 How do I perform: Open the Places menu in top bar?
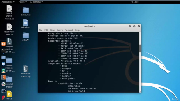(22, 2)
